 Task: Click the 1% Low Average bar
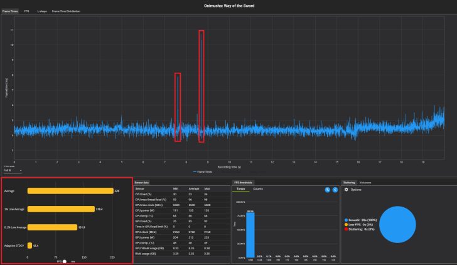(62, 209)
